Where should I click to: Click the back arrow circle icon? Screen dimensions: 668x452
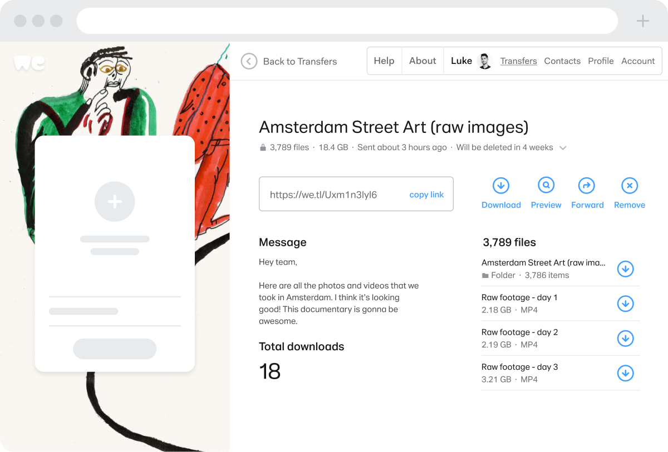pos(249,61)
